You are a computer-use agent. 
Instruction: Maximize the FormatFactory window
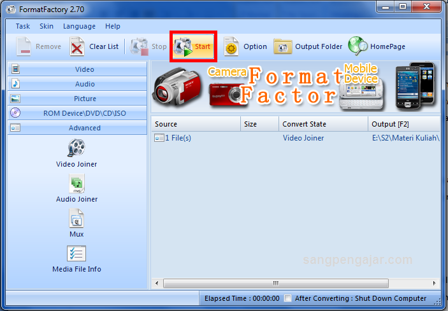[403, 6]
